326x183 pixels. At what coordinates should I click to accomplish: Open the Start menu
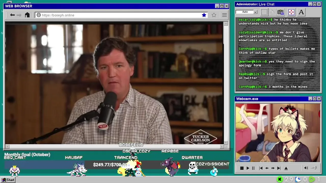click(x=8, y=180)
